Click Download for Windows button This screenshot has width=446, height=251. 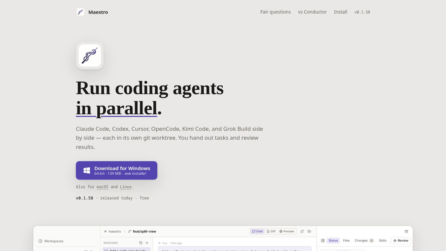116,170
